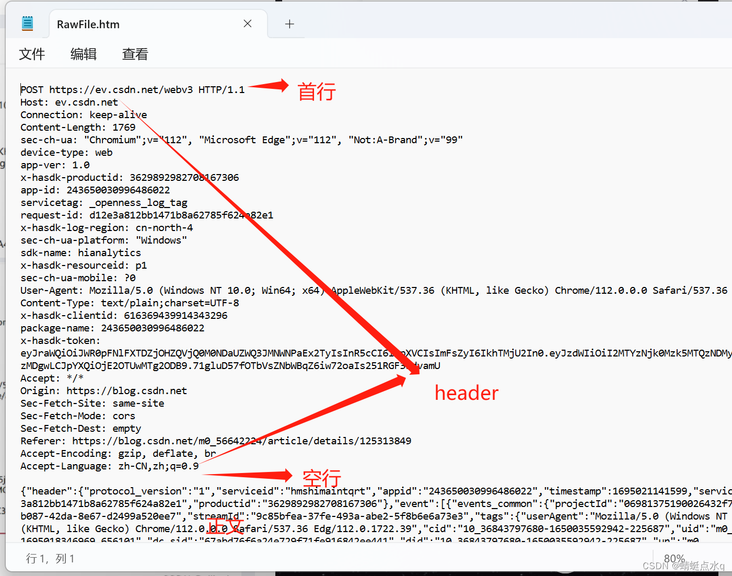Click the servicetag: _openness_log_tag line
The height and width of the screenshot is (576, 732).
tap(104, 202)
